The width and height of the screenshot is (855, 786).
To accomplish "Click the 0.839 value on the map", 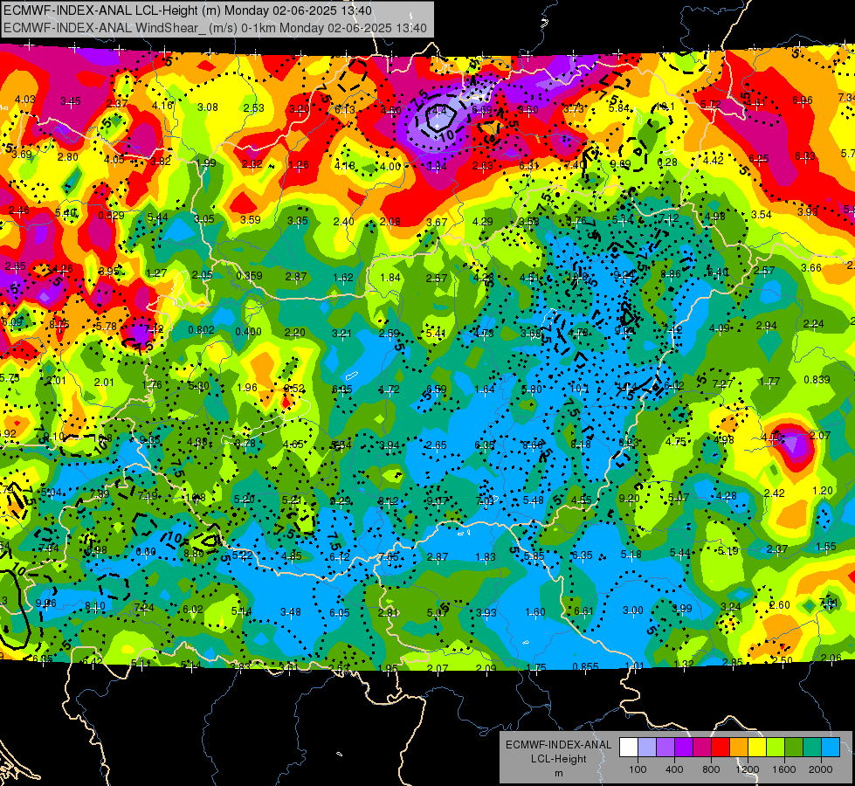I will (x=817, y=380).
